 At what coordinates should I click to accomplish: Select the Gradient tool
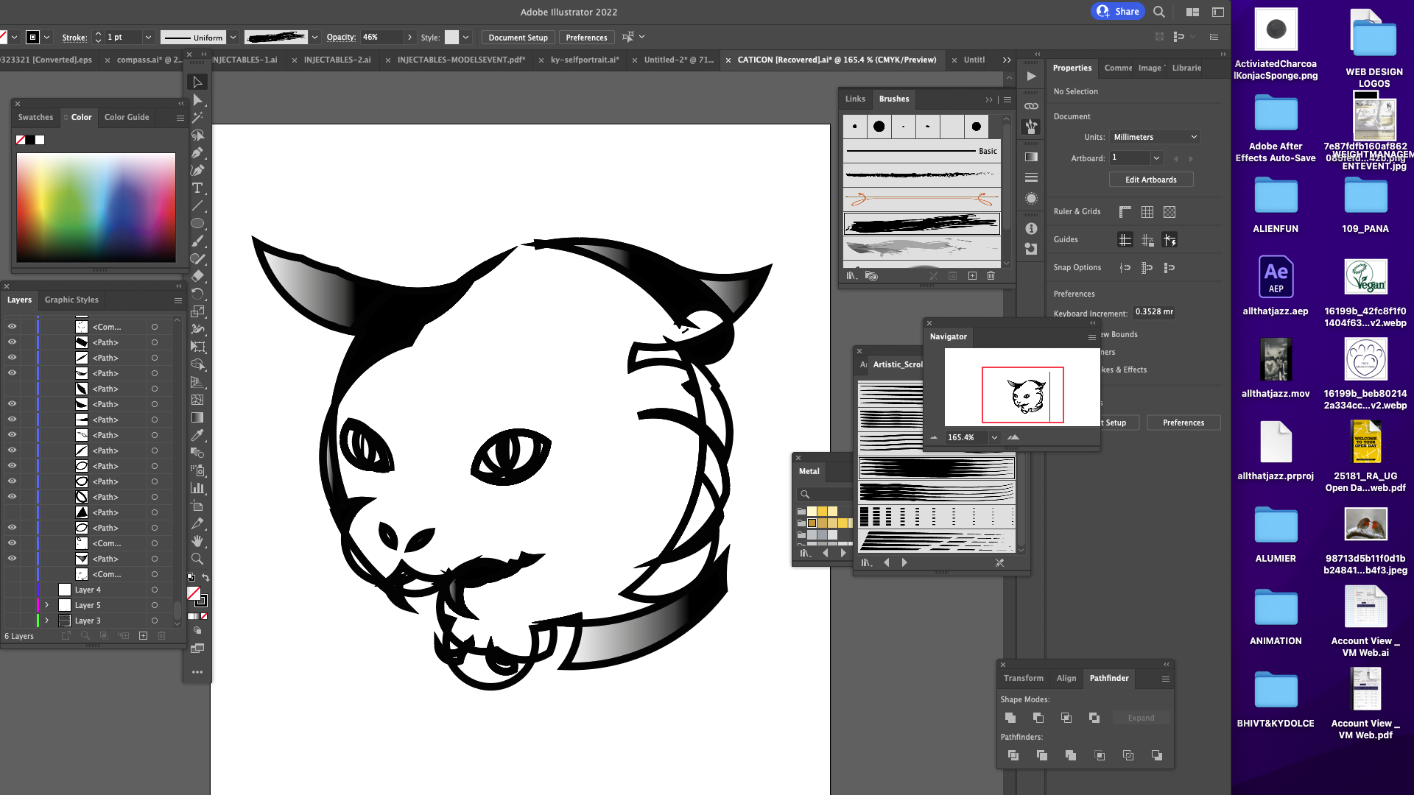[x=197, y=417]
